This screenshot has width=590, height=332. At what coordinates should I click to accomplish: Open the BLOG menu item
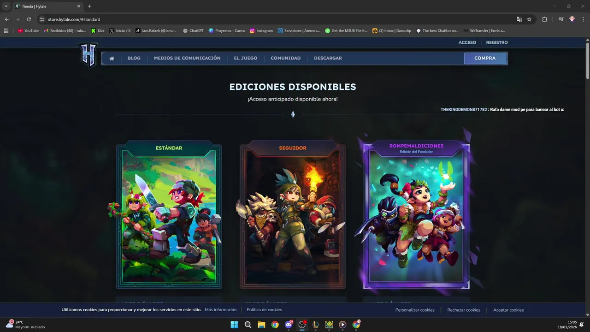click(134, 58)
